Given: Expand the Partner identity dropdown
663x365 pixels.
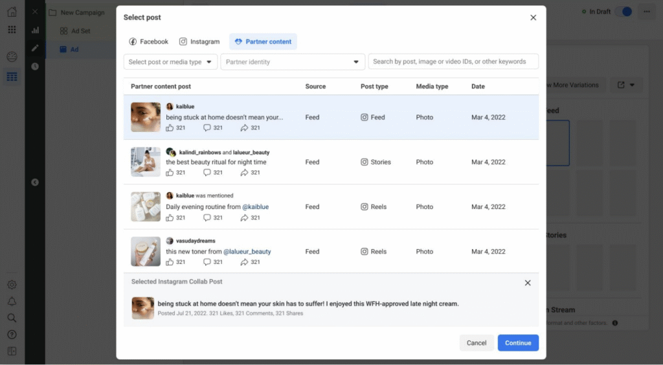Looking at the screenshot, I should pyautogui.click(x=292, y=62).
